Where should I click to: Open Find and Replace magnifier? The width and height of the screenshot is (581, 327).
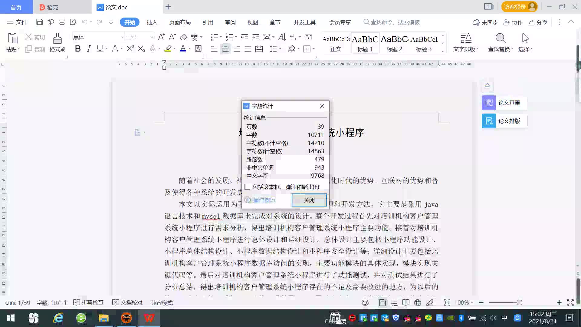[501, 38]
